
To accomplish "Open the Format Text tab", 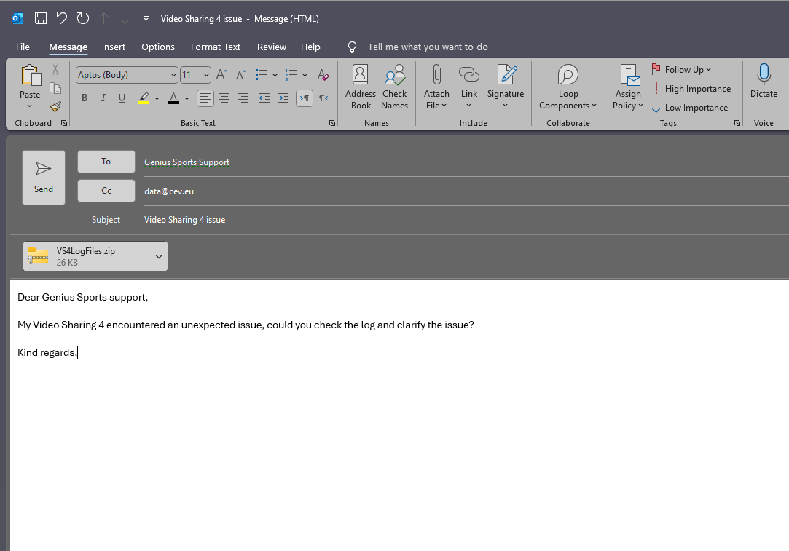I will pyautogui.click(x=216, y=47).
